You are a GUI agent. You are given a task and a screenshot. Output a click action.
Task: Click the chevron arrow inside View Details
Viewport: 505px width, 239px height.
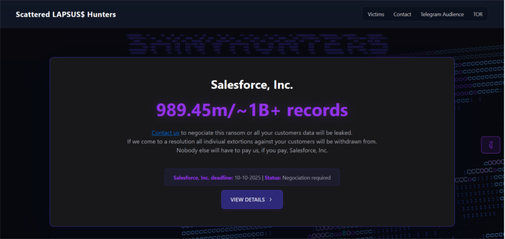click(x=271, y=200)
